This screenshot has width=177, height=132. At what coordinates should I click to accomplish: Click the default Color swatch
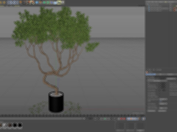160,101
